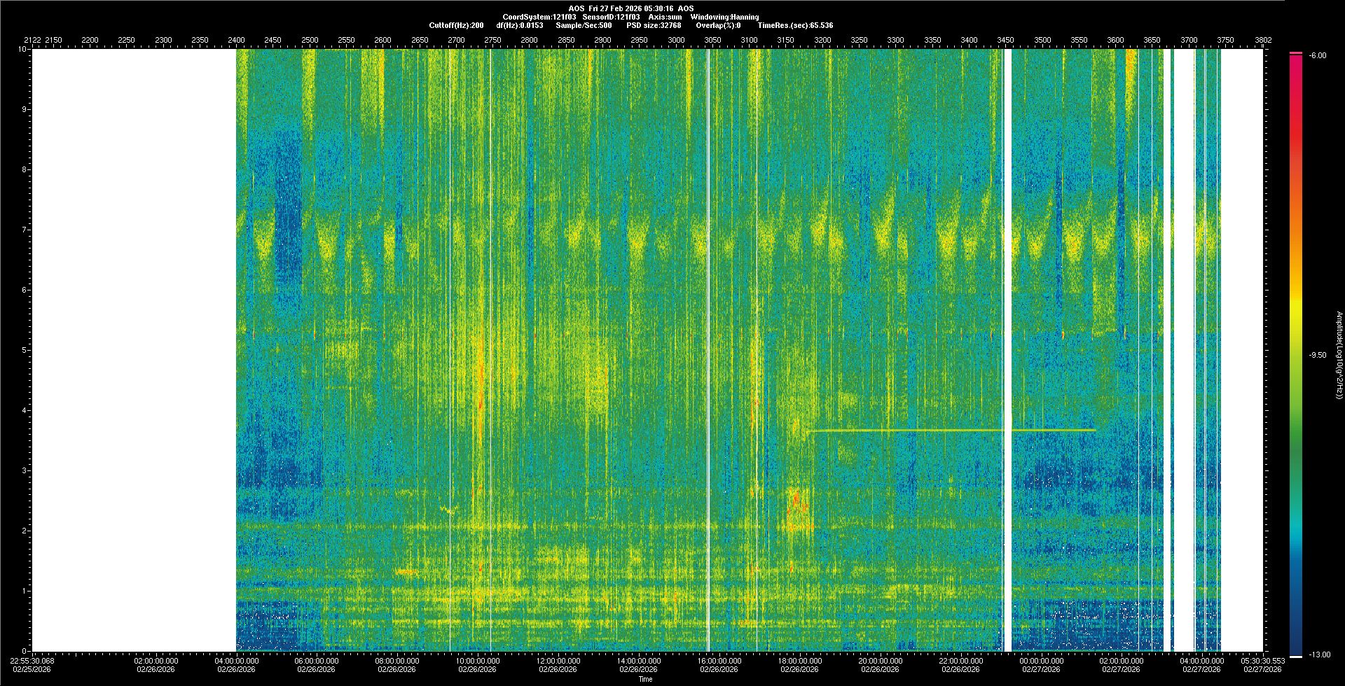Click the PSD size:32768 header text
Viewport: 1345px width, 686px height.
point(654,25)
